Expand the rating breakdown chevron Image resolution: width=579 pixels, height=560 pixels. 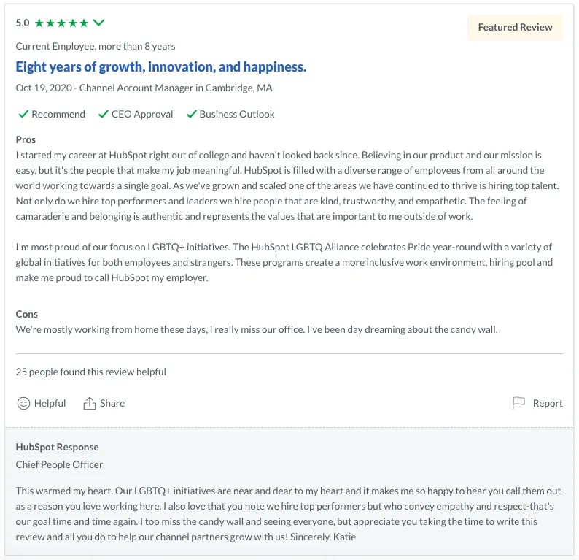click(x=99, y=23)
